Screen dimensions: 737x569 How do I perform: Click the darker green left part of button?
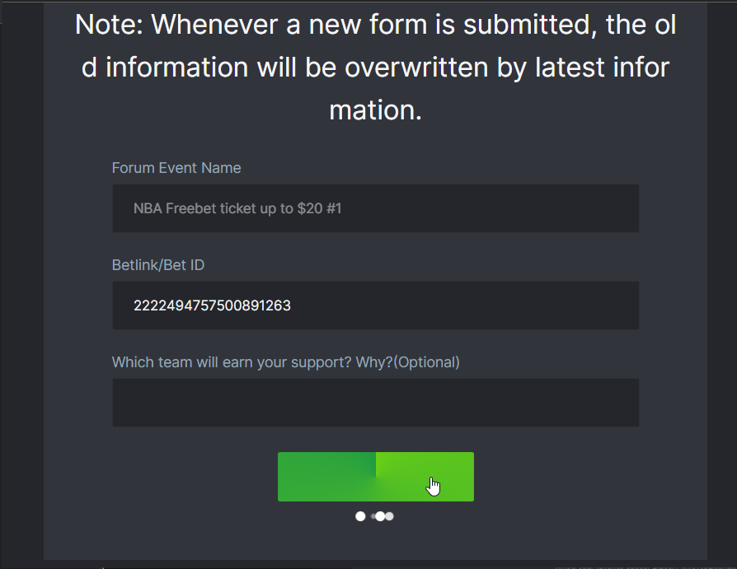[x=326, y=477]
